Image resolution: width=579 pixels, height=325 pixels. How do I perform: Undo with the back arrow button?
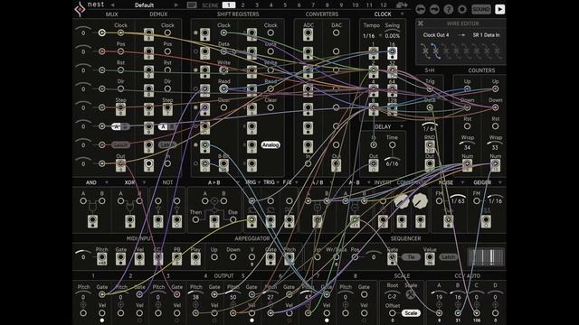tap(420, 9)
